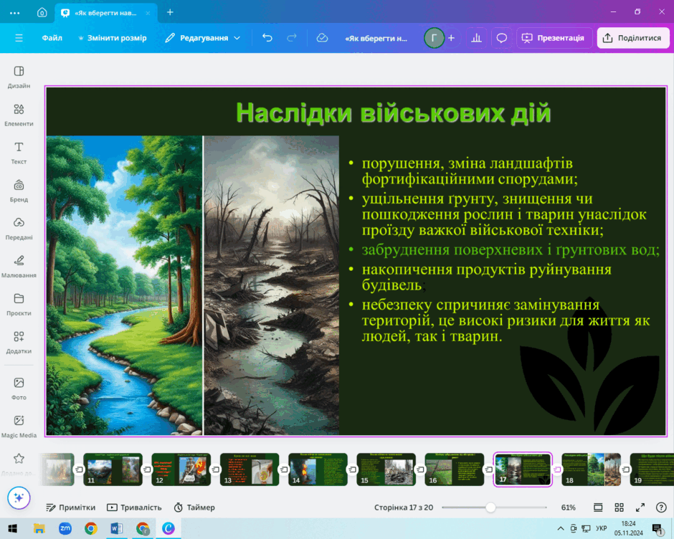This screenshot has height=539, width=674.
Task: Open the three-dots app menu
Action: pyautogui.click(x=14, y=13)
